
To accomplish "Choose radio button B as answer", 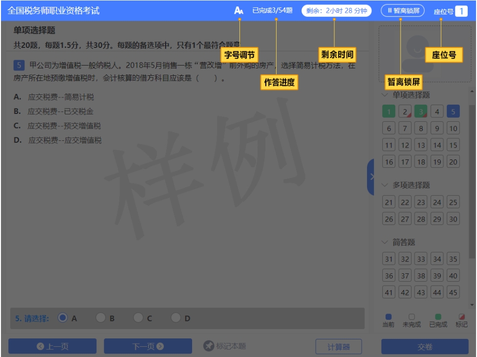I will [x=101, y=318].
